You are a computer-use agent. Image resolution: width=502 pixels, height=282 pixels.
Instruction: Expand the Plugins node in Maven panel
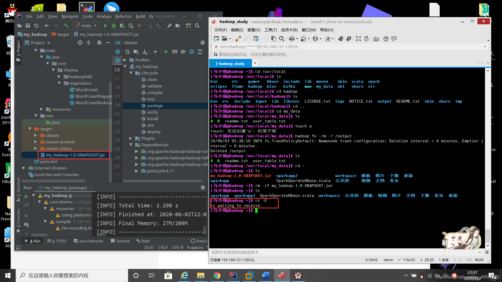coord(131,138)
